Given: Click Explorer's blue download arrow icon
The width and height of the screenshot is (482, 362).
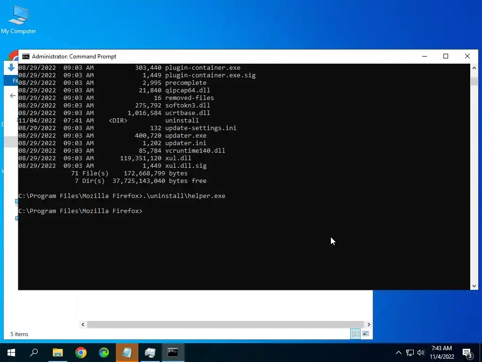Looking at the screenshot, I should pyautogui.click(x=11, y=67).
